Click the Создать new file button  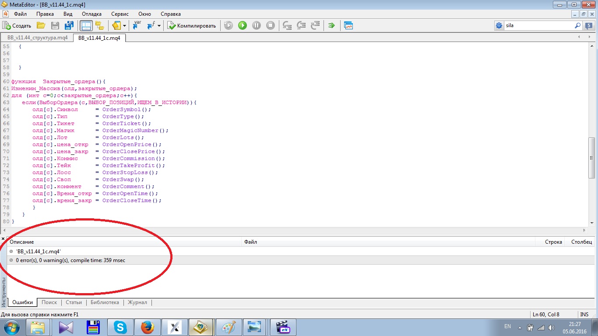[x=17, y=26]
